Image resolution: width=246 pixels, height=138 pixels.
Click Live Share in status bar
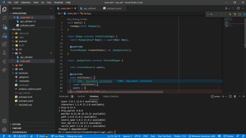tap(58, 136)
